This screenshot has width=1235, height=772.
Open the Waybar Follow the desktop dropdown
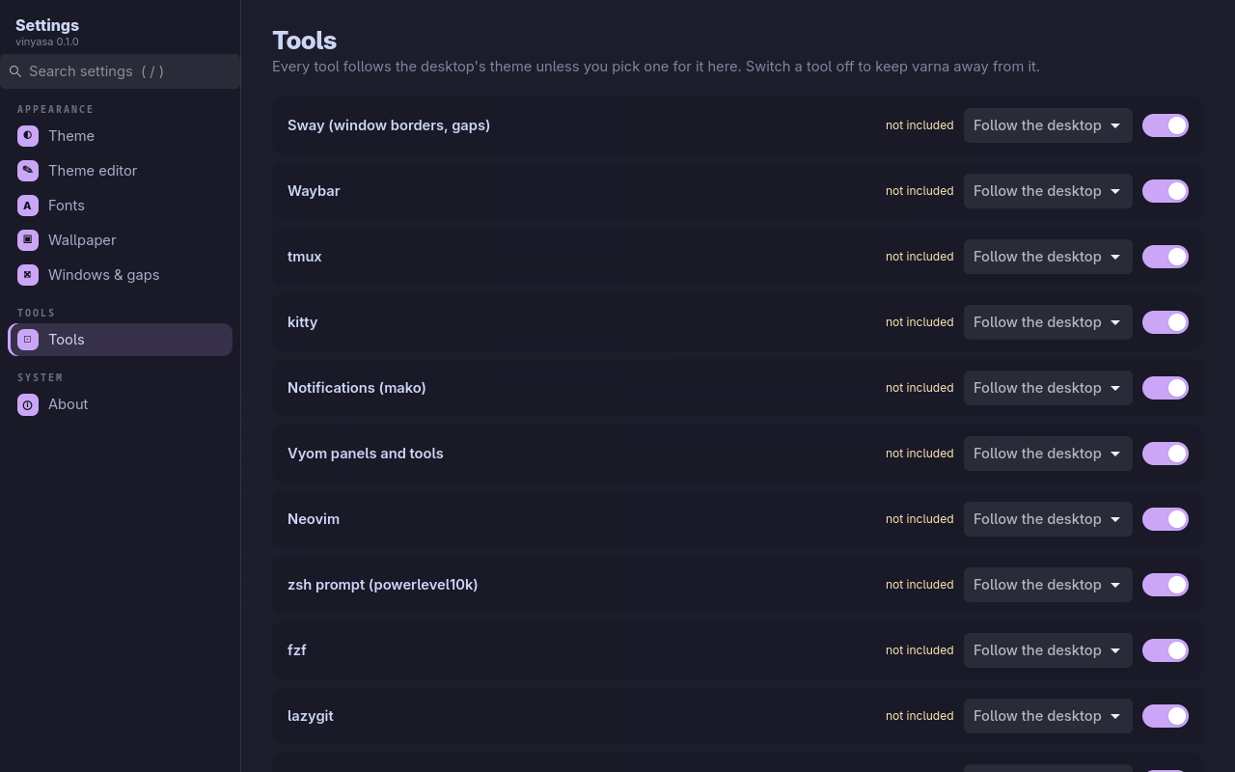pyautogui.click(x=1048, y=191)
